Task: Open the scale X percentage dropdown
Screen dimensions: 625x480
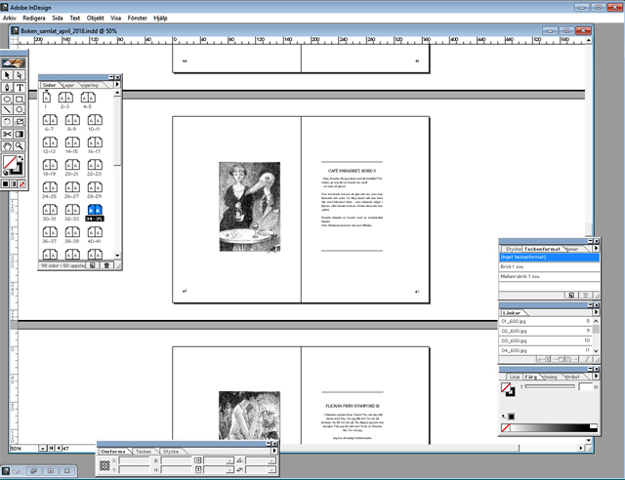Action: coord(229,460)
